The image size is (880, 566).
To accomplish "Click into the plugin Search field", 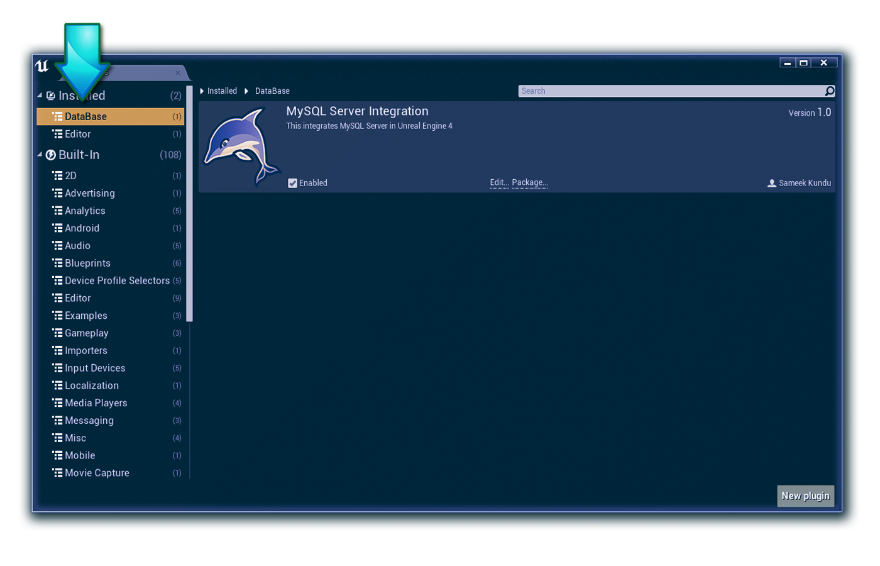I will point(671,91).
